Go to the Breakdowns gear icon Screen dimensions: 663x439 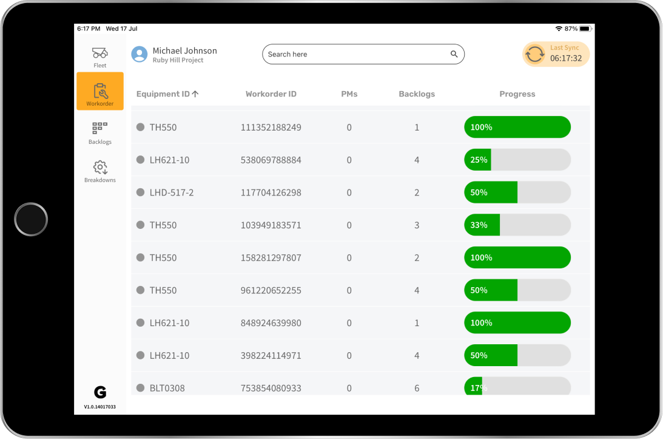coord(100,167)
